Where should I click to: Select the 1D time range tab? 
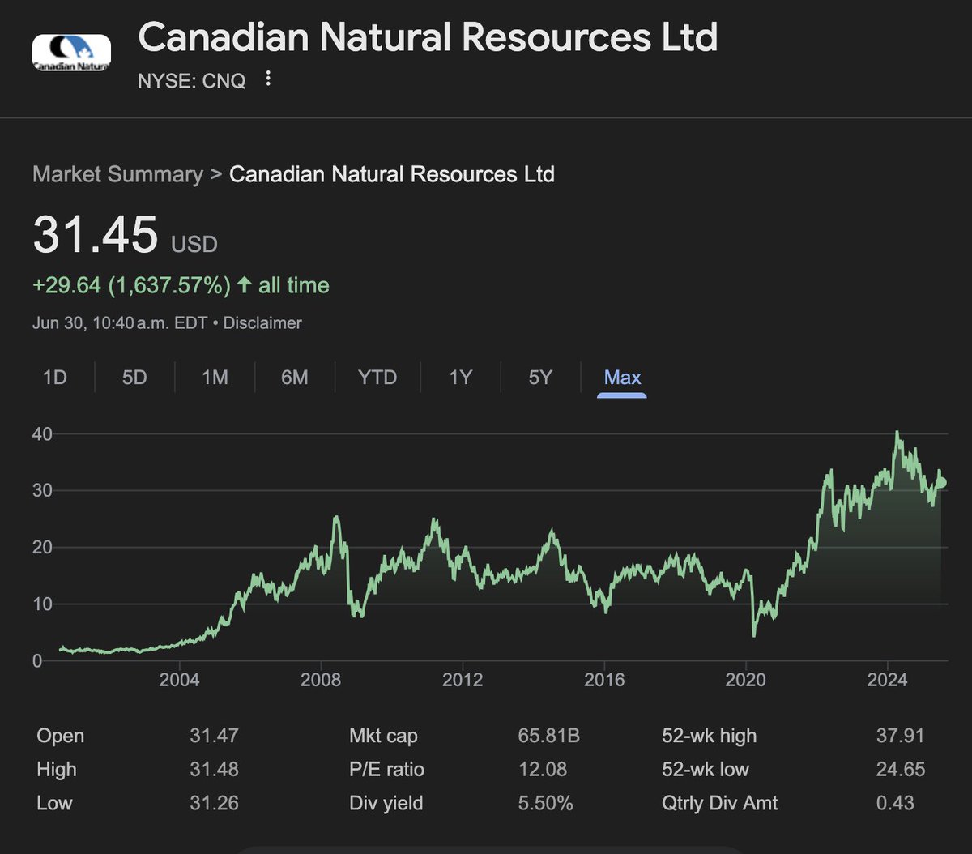click(x=54, y=378)
